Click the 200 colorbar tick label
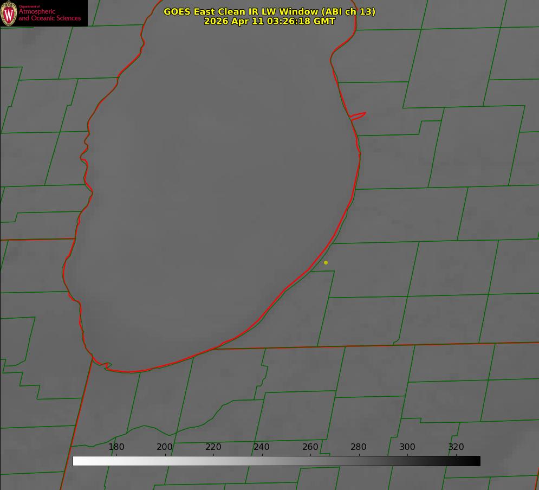Screen dimensions: 539x490 [165, 447]
